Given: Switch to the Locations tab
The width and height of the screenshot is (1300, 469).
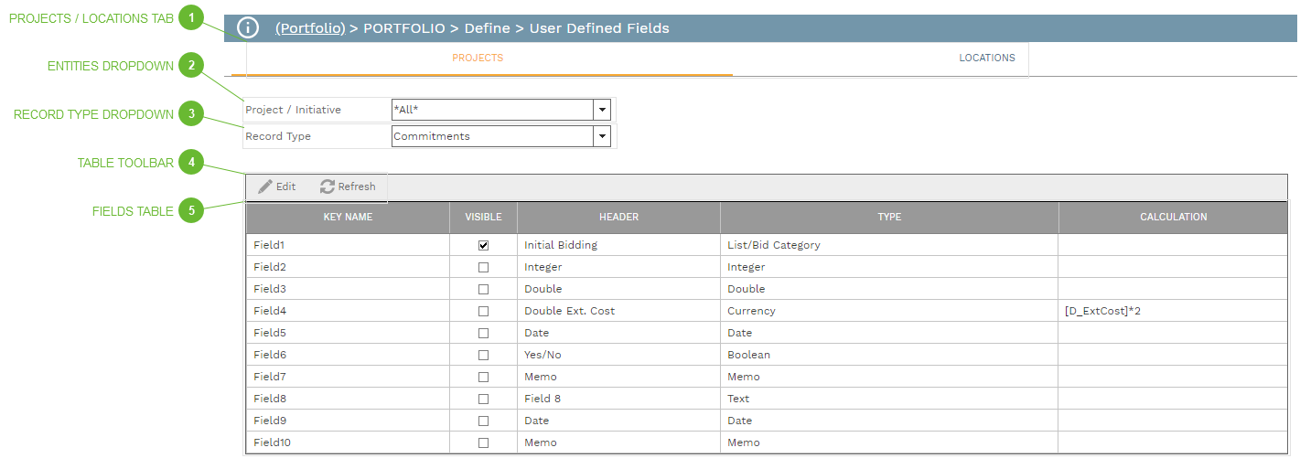Looking at the screenshot, I should 986,58.
